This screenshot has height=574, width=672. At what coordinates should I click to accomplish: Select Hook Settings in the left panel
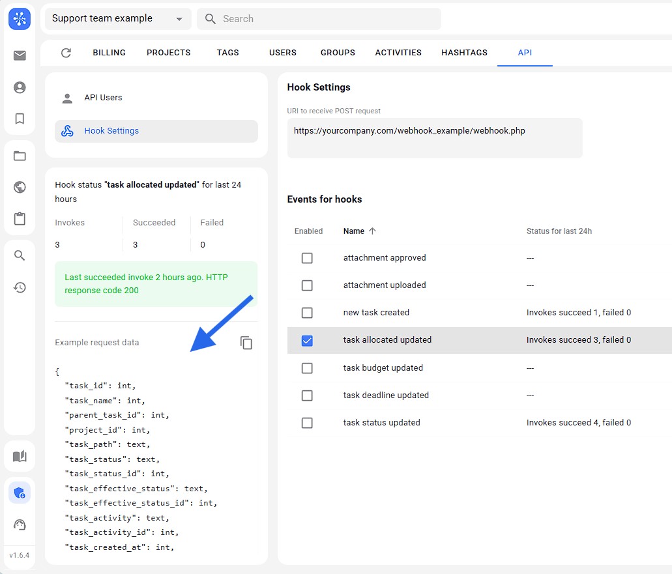coord(111,131)
